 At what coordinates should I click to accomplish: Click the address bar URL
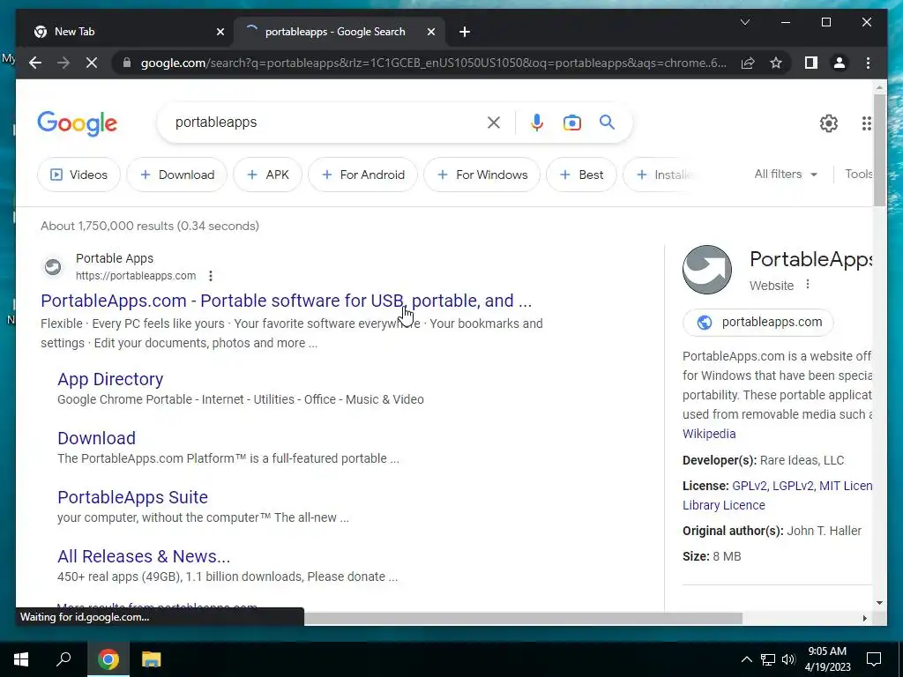click(433, 63)
